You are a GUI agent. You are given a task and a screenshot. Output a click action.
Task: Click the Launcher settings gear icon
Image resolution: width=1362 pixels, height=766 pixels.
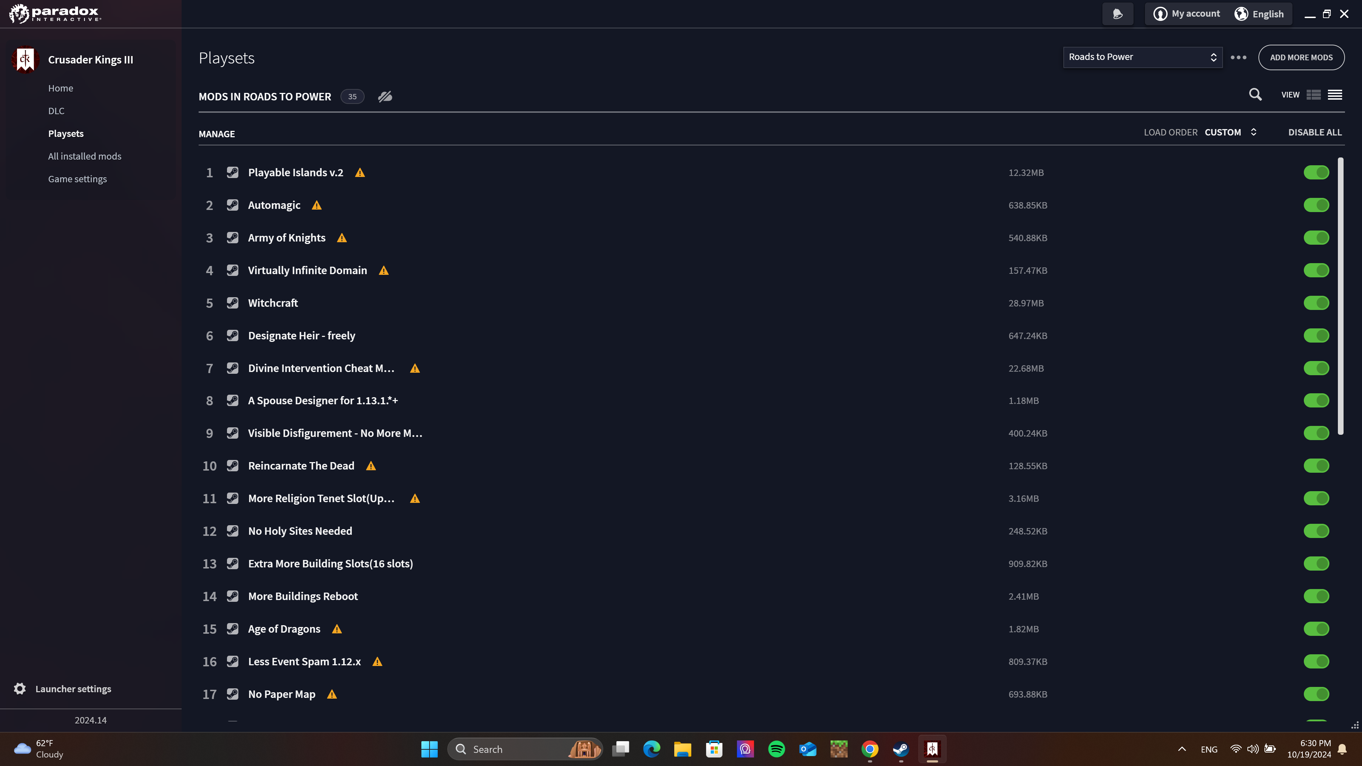(x=20, y=689)
